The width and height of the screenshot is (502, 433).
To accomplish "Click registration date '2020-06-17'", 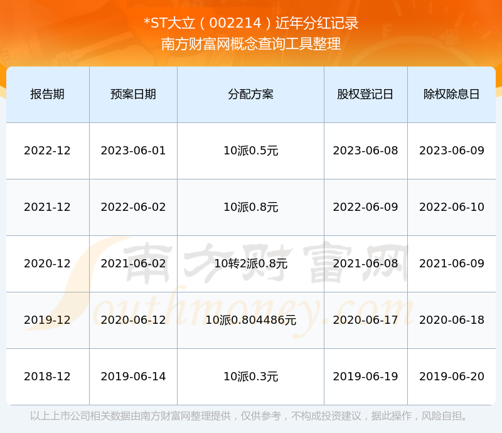I will pyautogui.click(x=365, y=320).
